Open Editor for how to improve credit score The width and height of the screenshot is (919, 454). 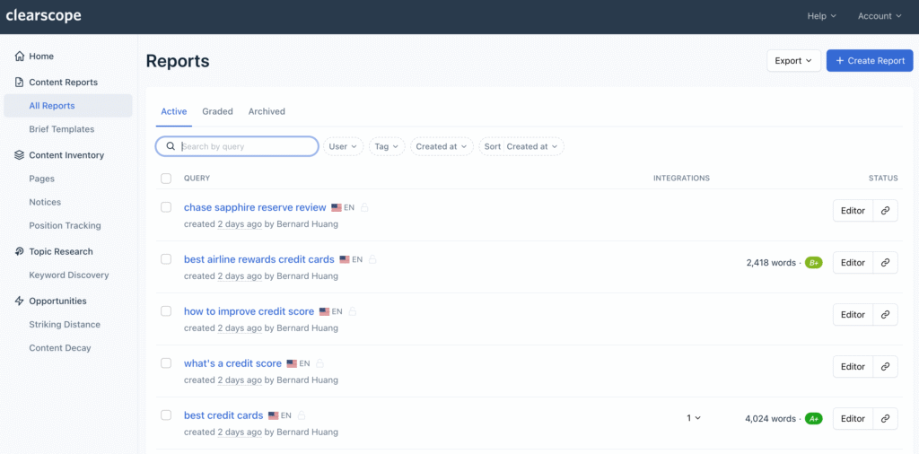(x=853, y=315)
